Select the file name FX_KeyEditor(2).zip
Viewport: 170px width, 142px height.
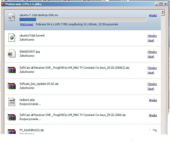tap(32, 130)
